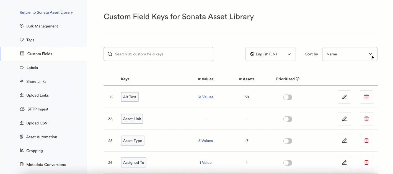Open the English (EN) language dropdown
The width and height of the screenshot is (393, 174).
[270, 54]
